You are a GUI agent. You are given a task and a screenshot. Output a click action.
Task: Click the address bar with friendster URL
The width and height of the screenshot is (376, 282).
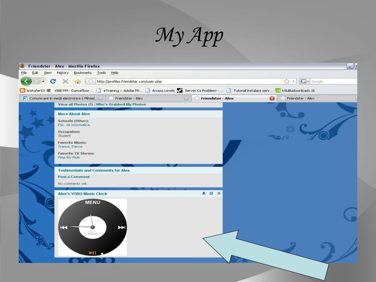click(x=189, y=81)
